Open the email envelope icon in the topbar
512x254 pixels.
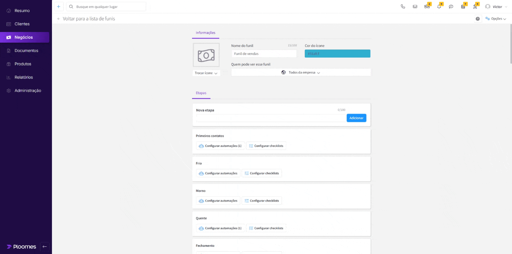415,6
